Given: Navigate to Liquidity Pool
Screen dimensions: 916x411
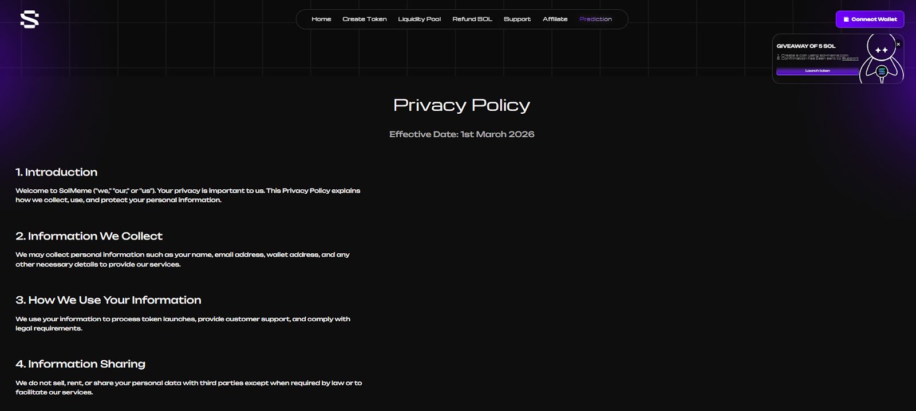Looking at the screenshot, I should 419,19.
